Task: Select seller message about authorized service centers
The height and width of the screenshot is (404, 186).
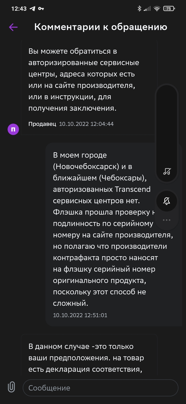Action: (84, 80)
